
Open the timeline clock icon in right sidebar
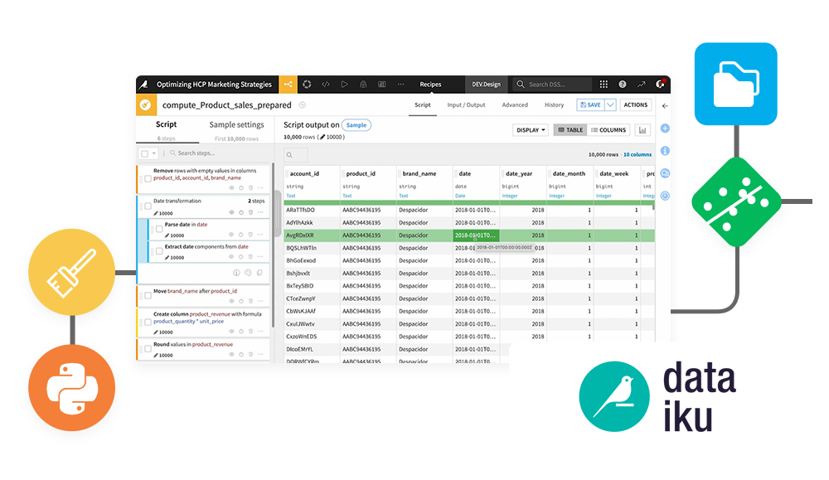pos(665,196)
